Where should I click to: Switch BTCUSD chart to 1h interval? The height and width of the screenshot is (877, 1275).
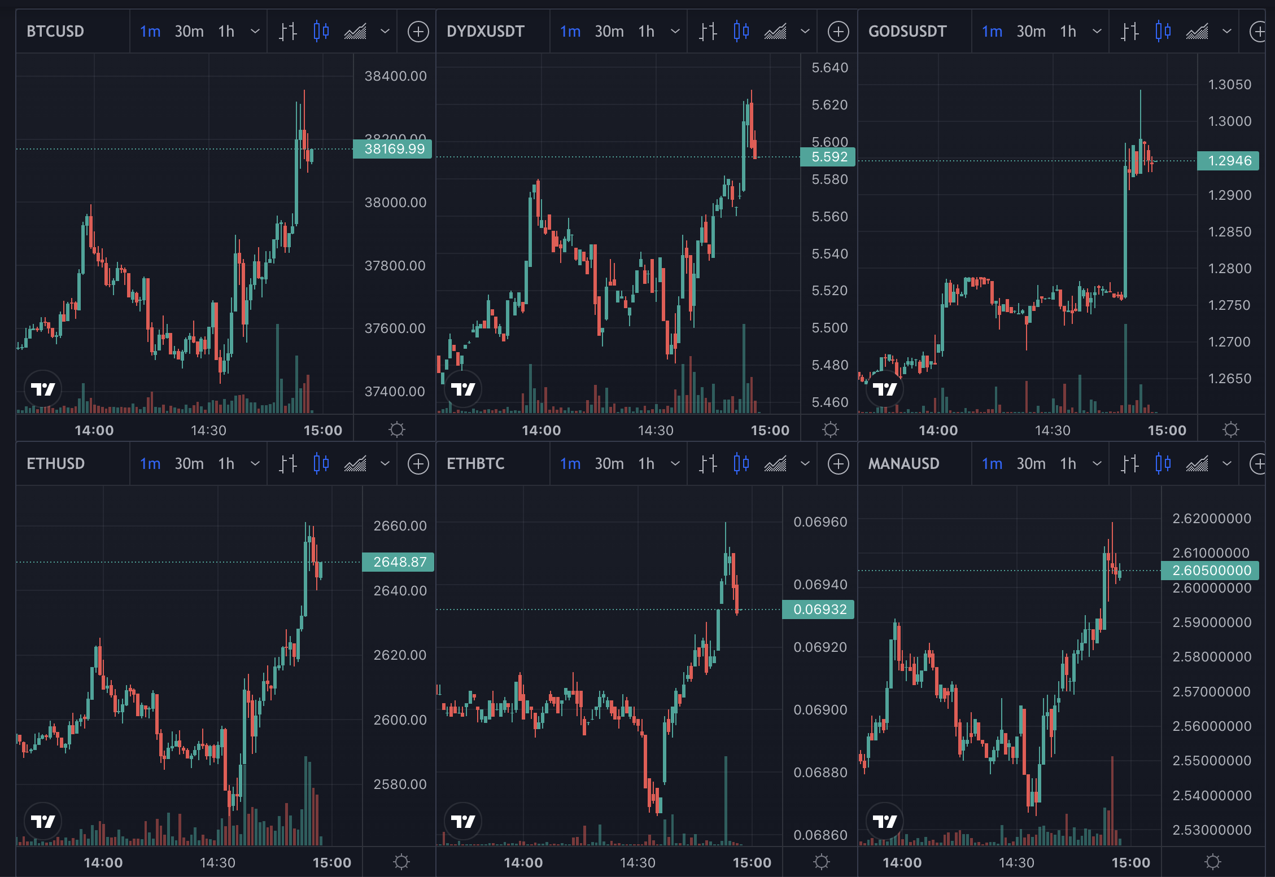tap(226, 32)
